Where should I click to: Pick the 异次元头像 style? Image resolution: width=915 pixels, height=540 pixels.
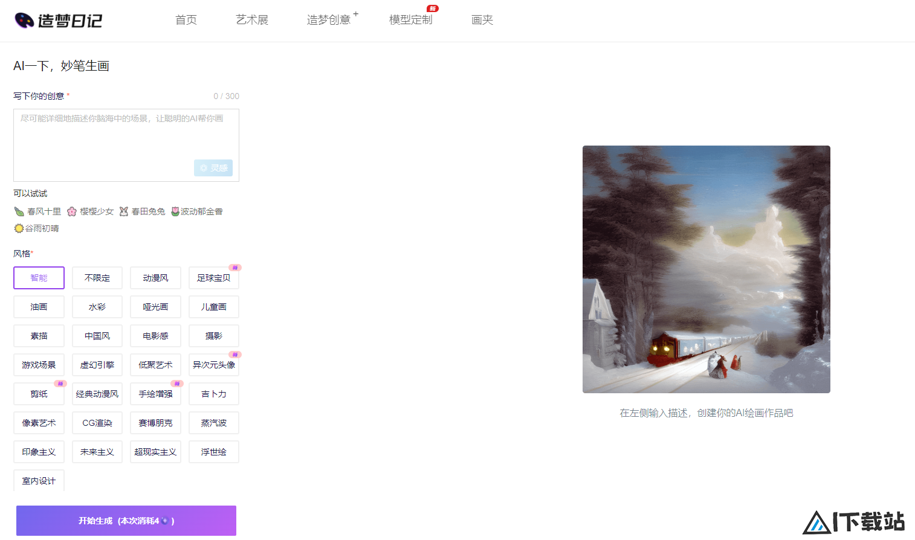[x=214, y=365]
